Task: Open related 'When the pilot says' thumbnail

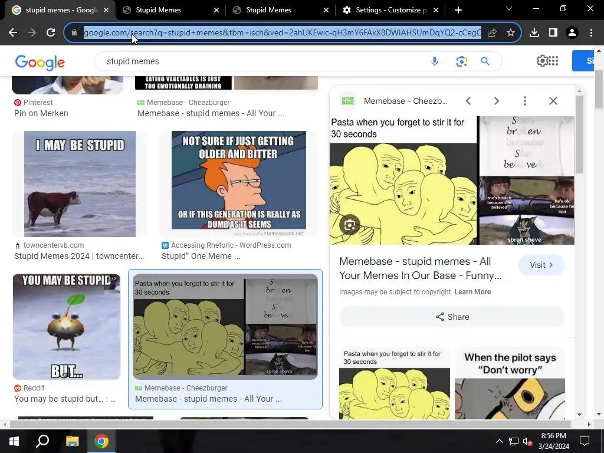Action: 510,383
